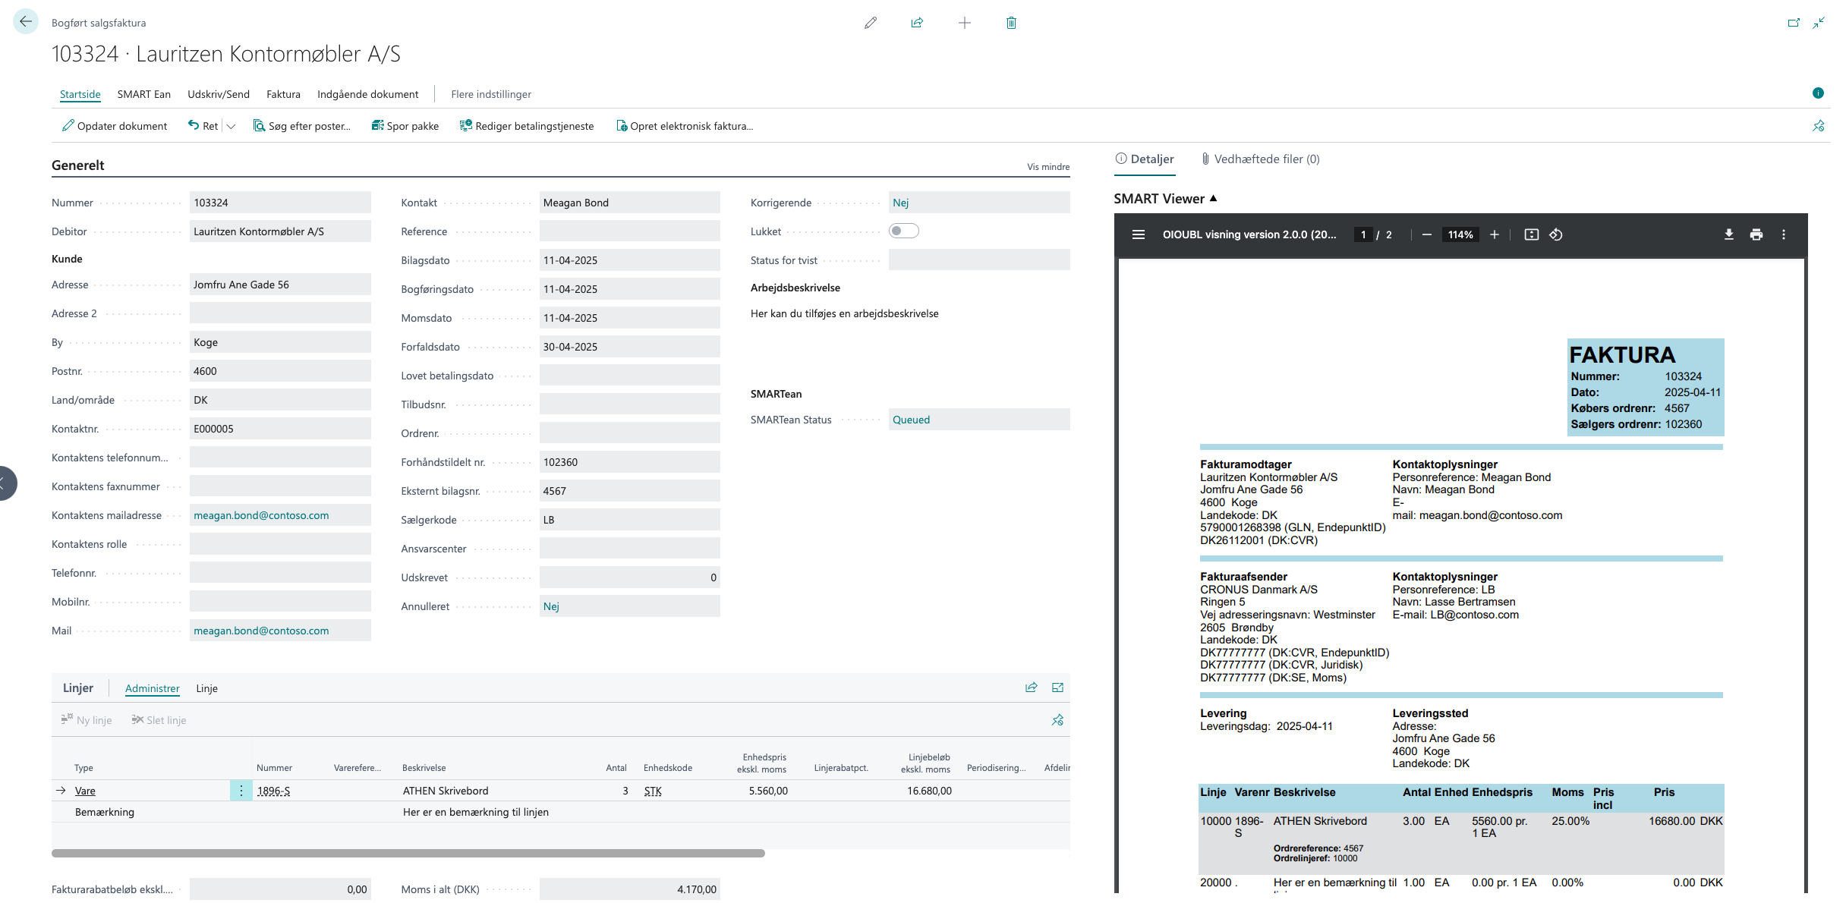Download the PDF in SMART Viewer
Screen dimensions: 1846x903
(1728, 234)
